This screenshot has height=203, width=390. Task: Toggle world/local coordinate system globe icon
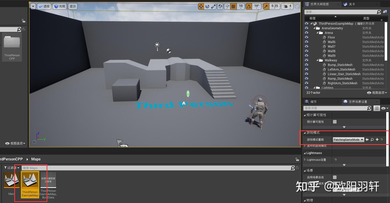coord(220,6)
